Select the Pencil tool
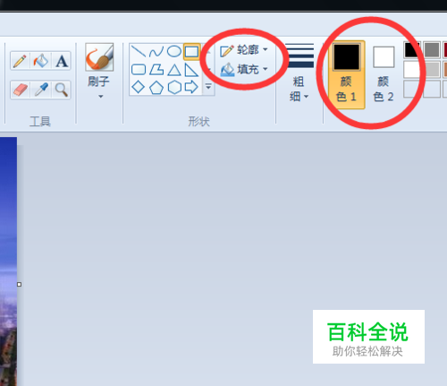The height and width of the screenshot is (386, 447). [x=20, y=61]
